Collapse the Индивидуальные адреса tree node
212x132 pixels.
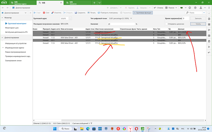[x=3, y=48]
